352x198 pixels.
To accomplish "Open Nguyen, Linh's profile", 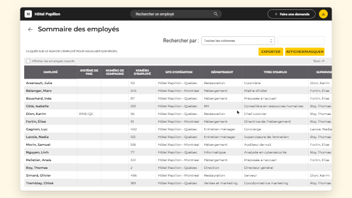I will click(37, 152).
